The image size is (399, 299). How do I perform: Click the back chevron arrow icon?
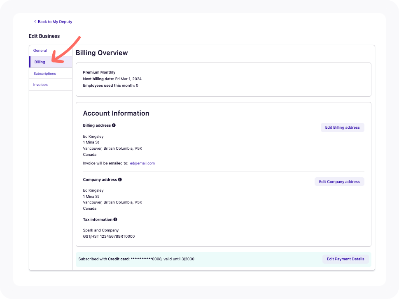[x=35, y=21]
